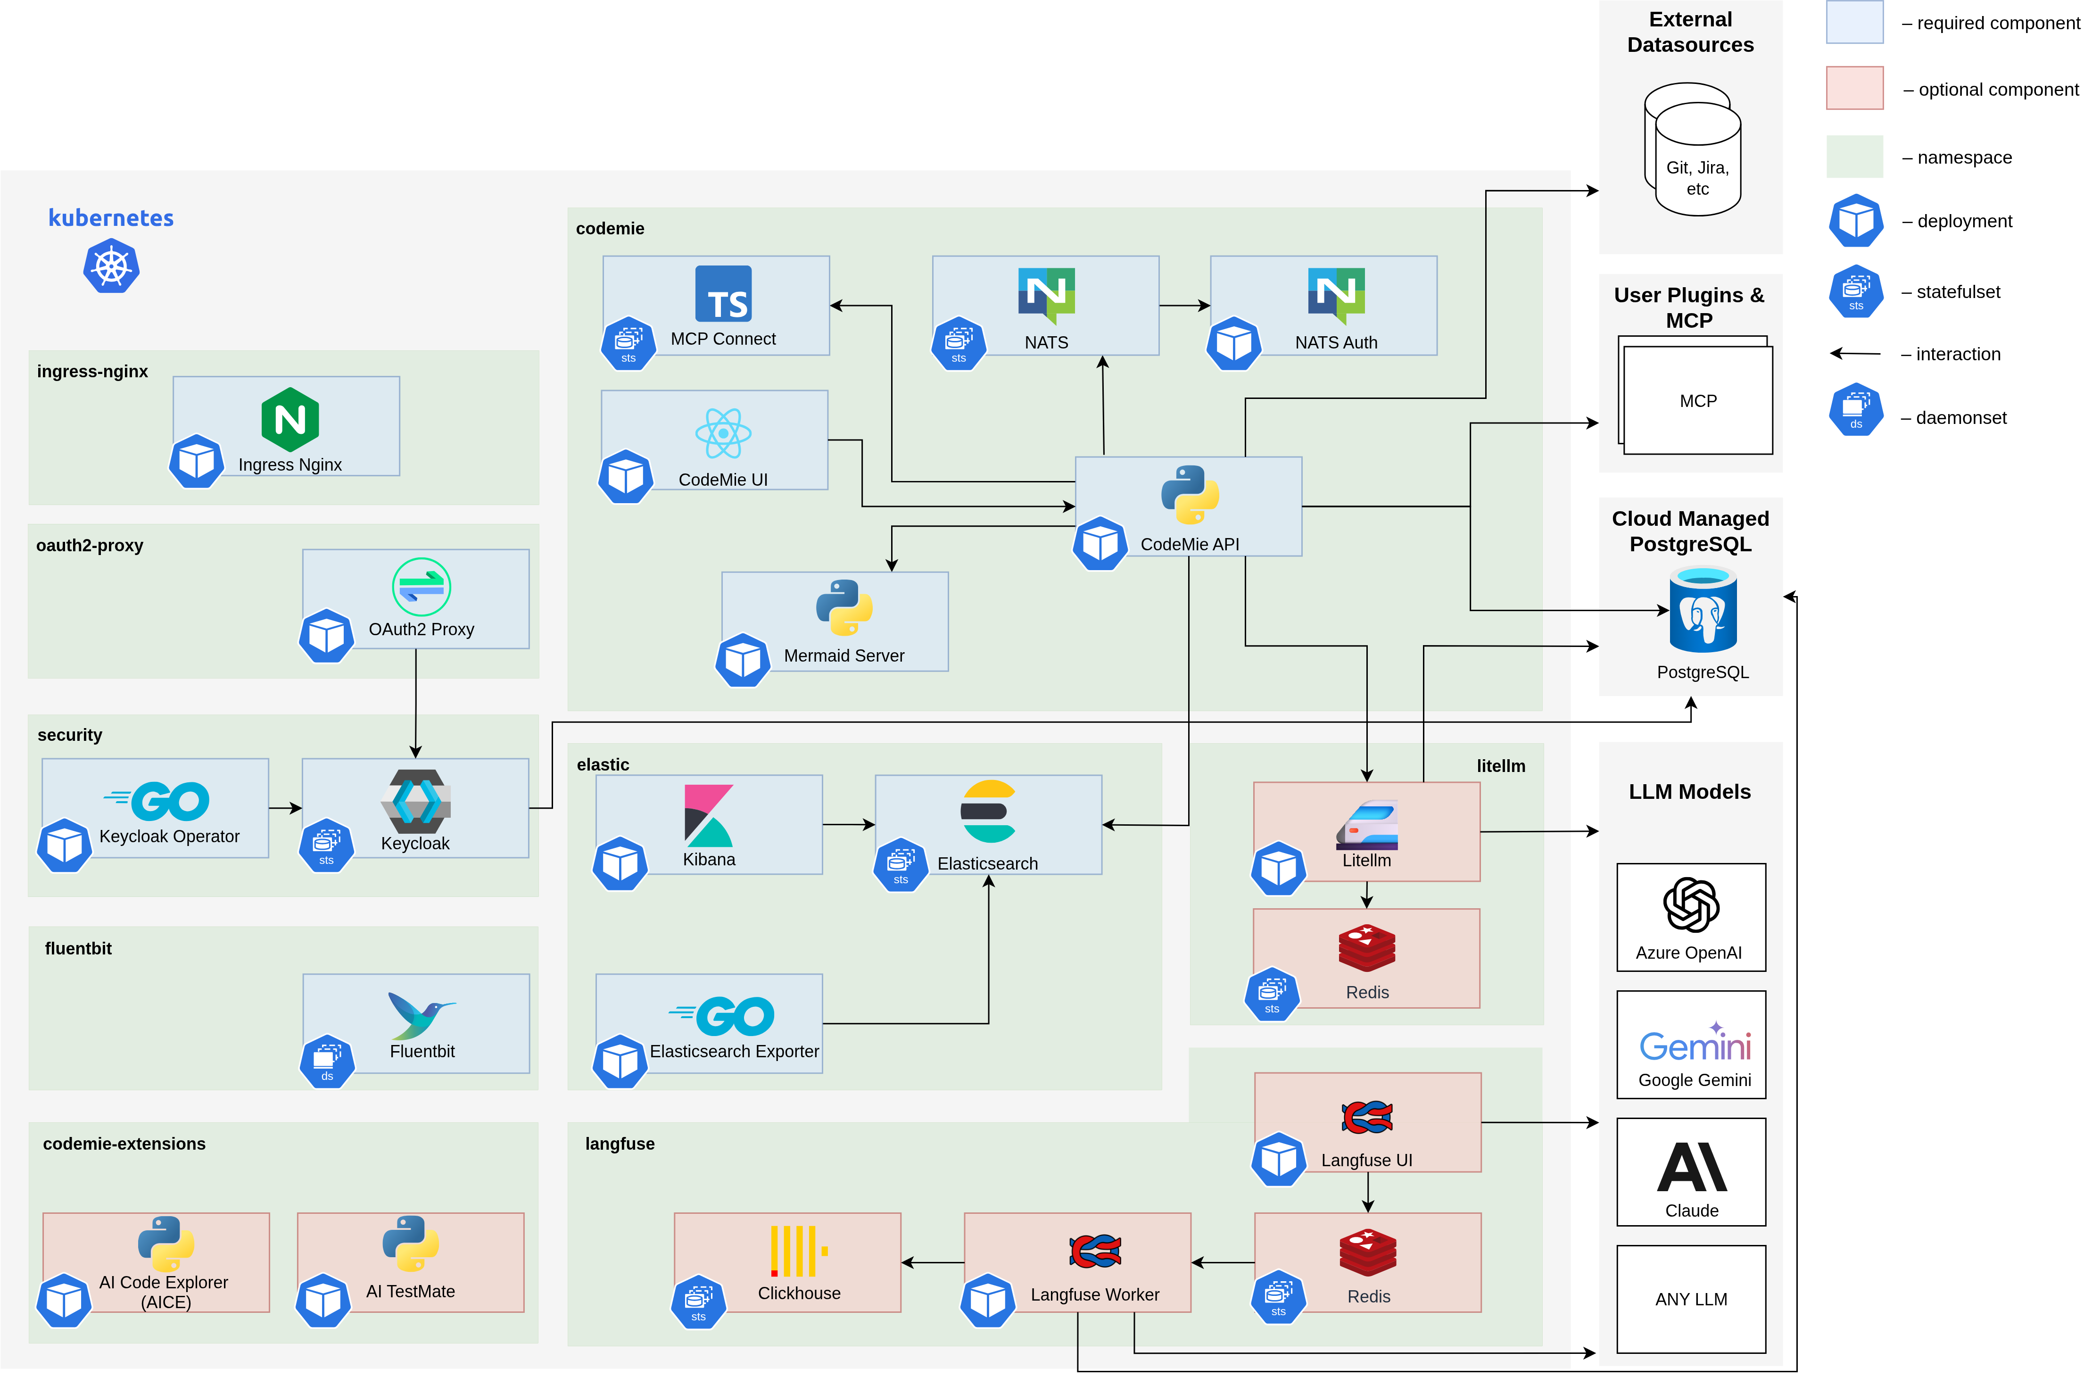Image resolution: width=2092 pixels, height=1385 pixels.
Task: Select the MCP Connect TypeScript icon
Action: [x=723, y=293]
